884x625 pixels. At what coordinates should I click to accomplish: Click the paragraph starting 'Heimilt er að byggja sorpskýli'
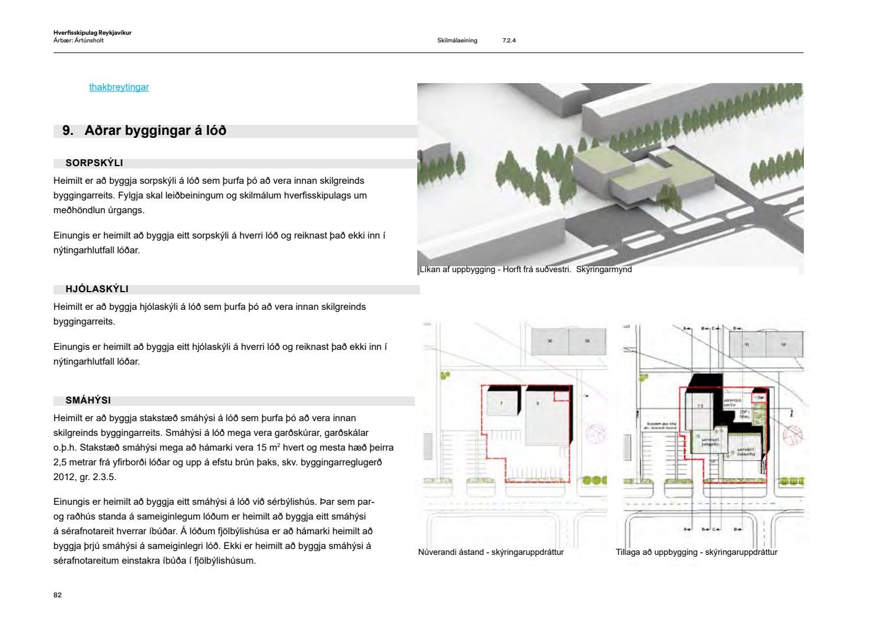click(x=210, y=196)
